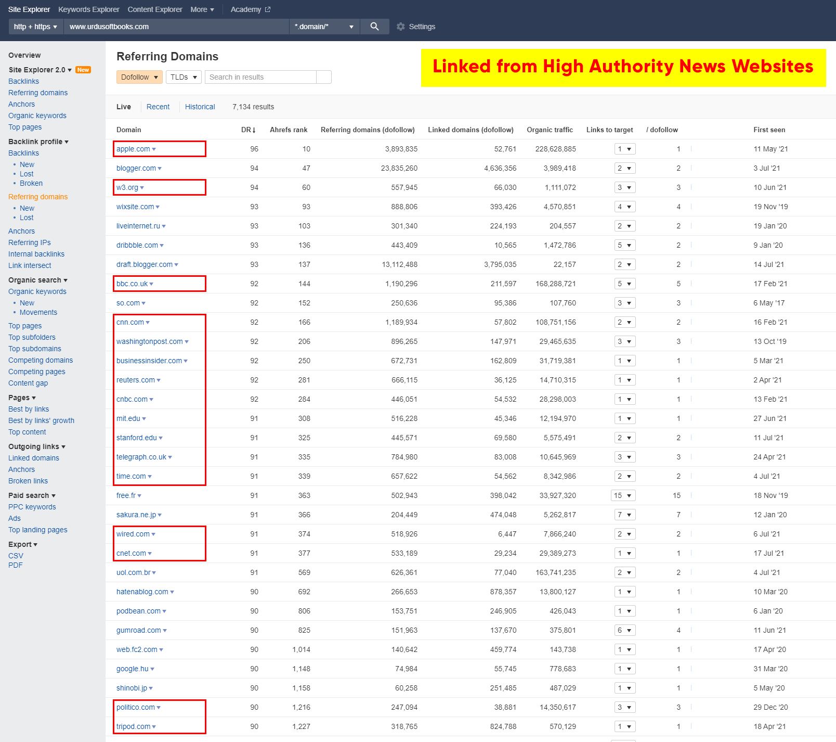This screenshot has height=742, width=836.
Task: Open Linked domains in sidebar
Action: tap(34, 458)
